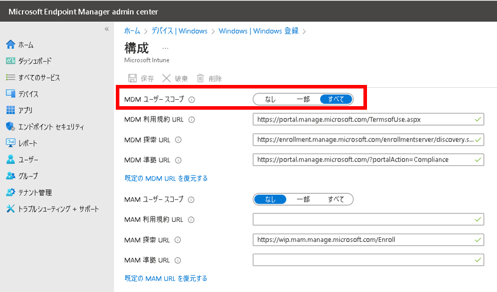Click into empty MAM 利用規約 URL field
The width and height of the screenshot is (497, 292).
coord(368,219)
